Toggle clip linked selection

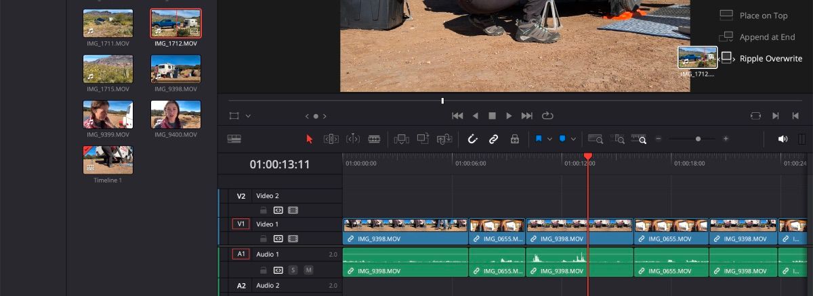coord(494,139)
